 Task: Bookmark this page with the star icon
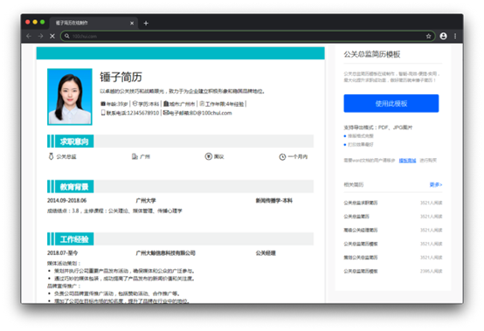coord(428,36)
